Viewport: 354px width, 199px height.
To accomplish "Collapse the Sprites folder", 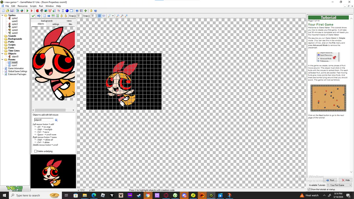I will click(2, 15).
